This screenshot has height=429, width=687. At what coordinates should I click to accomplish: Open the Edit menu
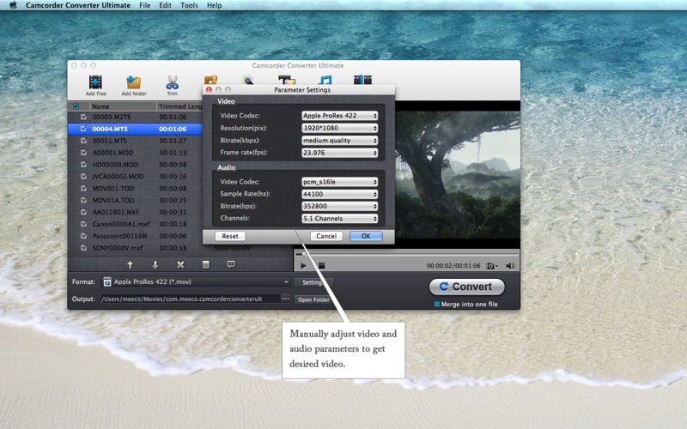[x=165, y=5]
